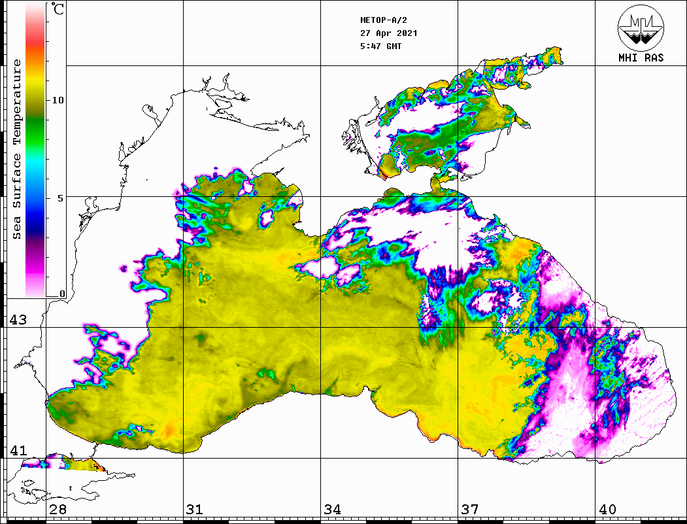Click the MHI RAS logo emblem
Viewport: 687px width, 524px height.
click(641, 27)
